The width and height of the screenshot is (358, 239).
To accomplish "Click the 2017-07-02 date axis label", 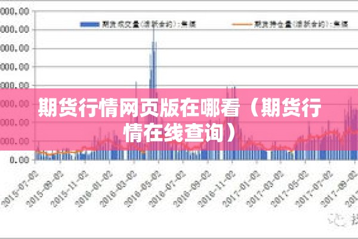I will pyautogui.click(x=314, y=189).
